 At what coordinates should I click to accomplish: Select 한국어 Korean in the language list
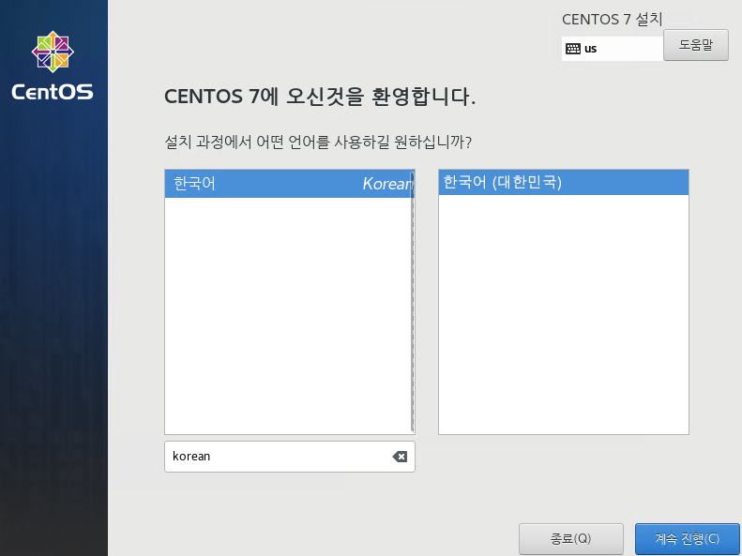pos(288,184)
